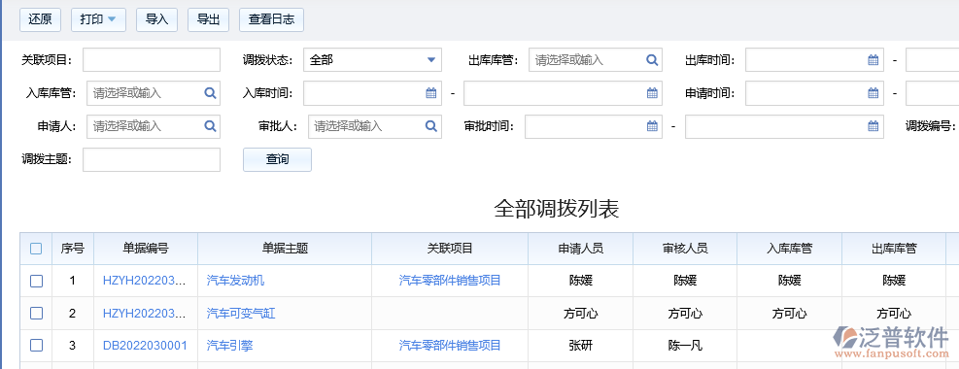Click 陈媛 in row 1 出库库管 column

[894, 281]
